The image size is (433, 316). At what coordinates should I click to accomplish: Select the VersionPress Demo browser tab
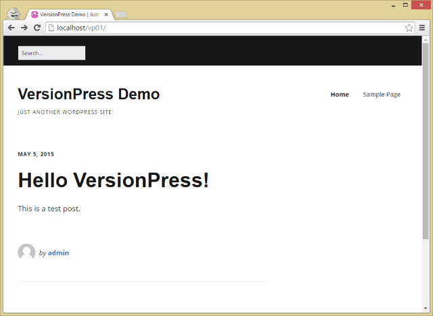click(70, 15)
